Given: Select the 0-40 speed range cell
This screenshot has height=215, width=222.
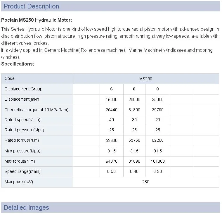Looking at the screenshot, I should (x=134, y=171).
